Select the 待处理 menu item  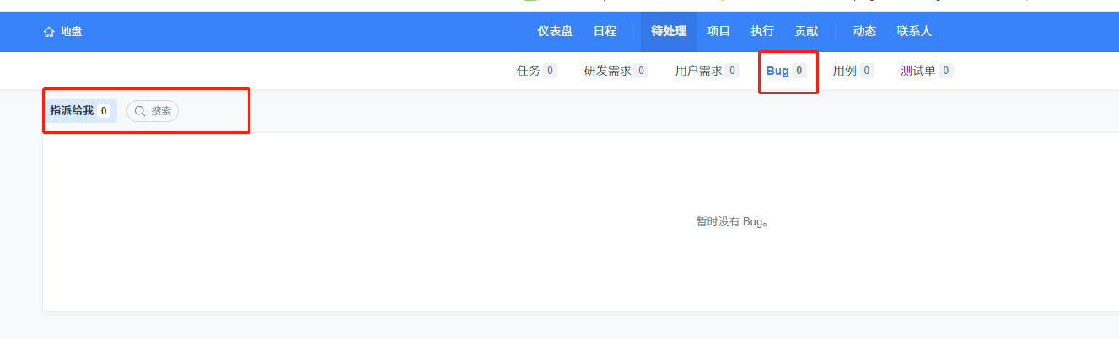coord(669,32)
